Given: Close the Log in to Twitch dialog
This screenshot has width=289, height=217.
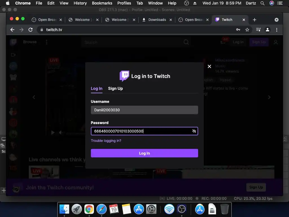Looking at the screenshot, I should 209,66.
